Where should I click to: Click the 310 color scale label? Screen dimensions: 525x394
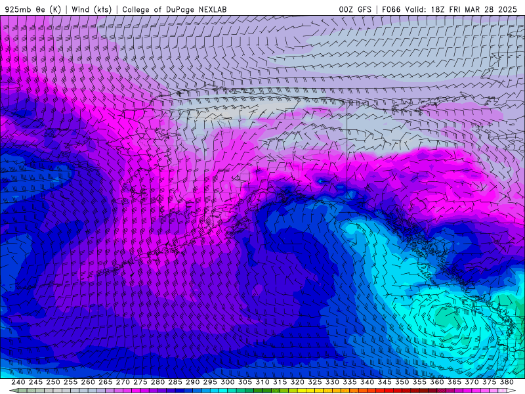pyautogui.click(x=262, y=382)
